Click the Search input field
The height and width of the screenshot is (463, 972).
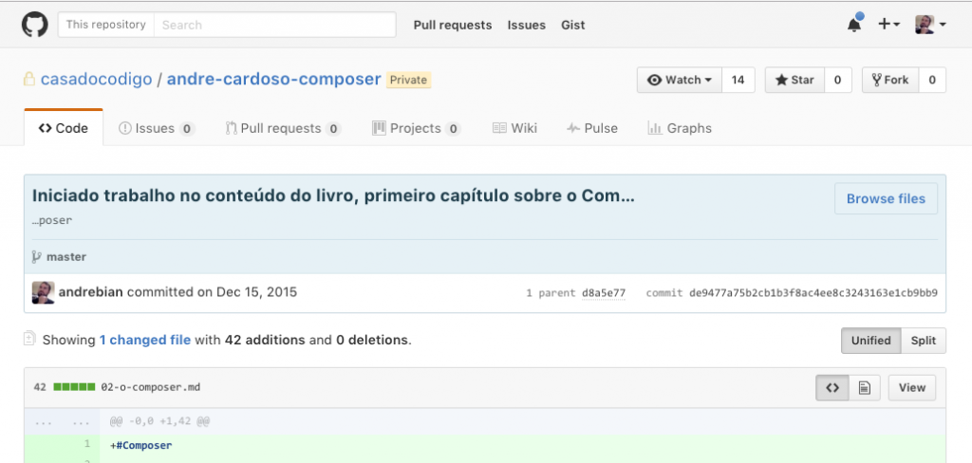coord(274,25)
